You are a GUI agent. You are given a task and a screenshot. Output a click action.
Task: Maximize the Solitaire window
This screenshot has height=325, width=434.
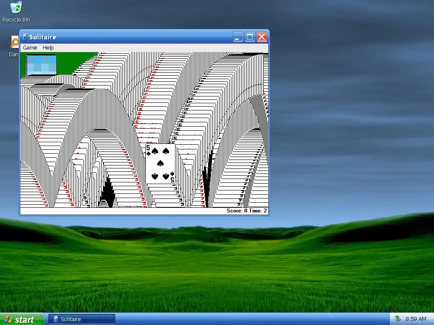250,37
